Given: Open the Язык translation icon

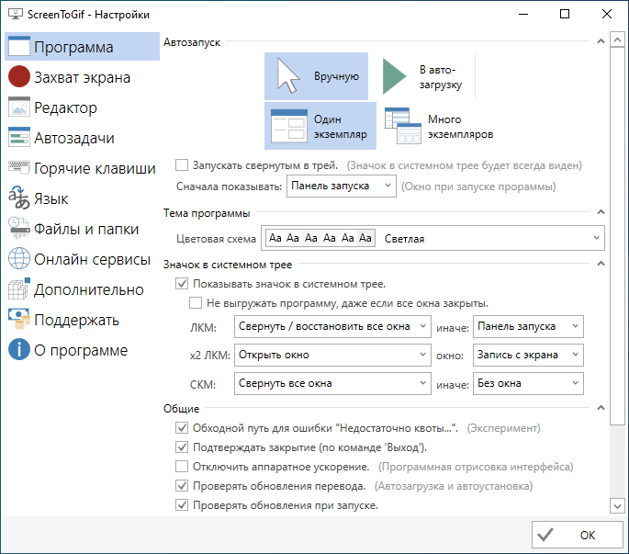Looking at the screenshot, I should point(19,198).
